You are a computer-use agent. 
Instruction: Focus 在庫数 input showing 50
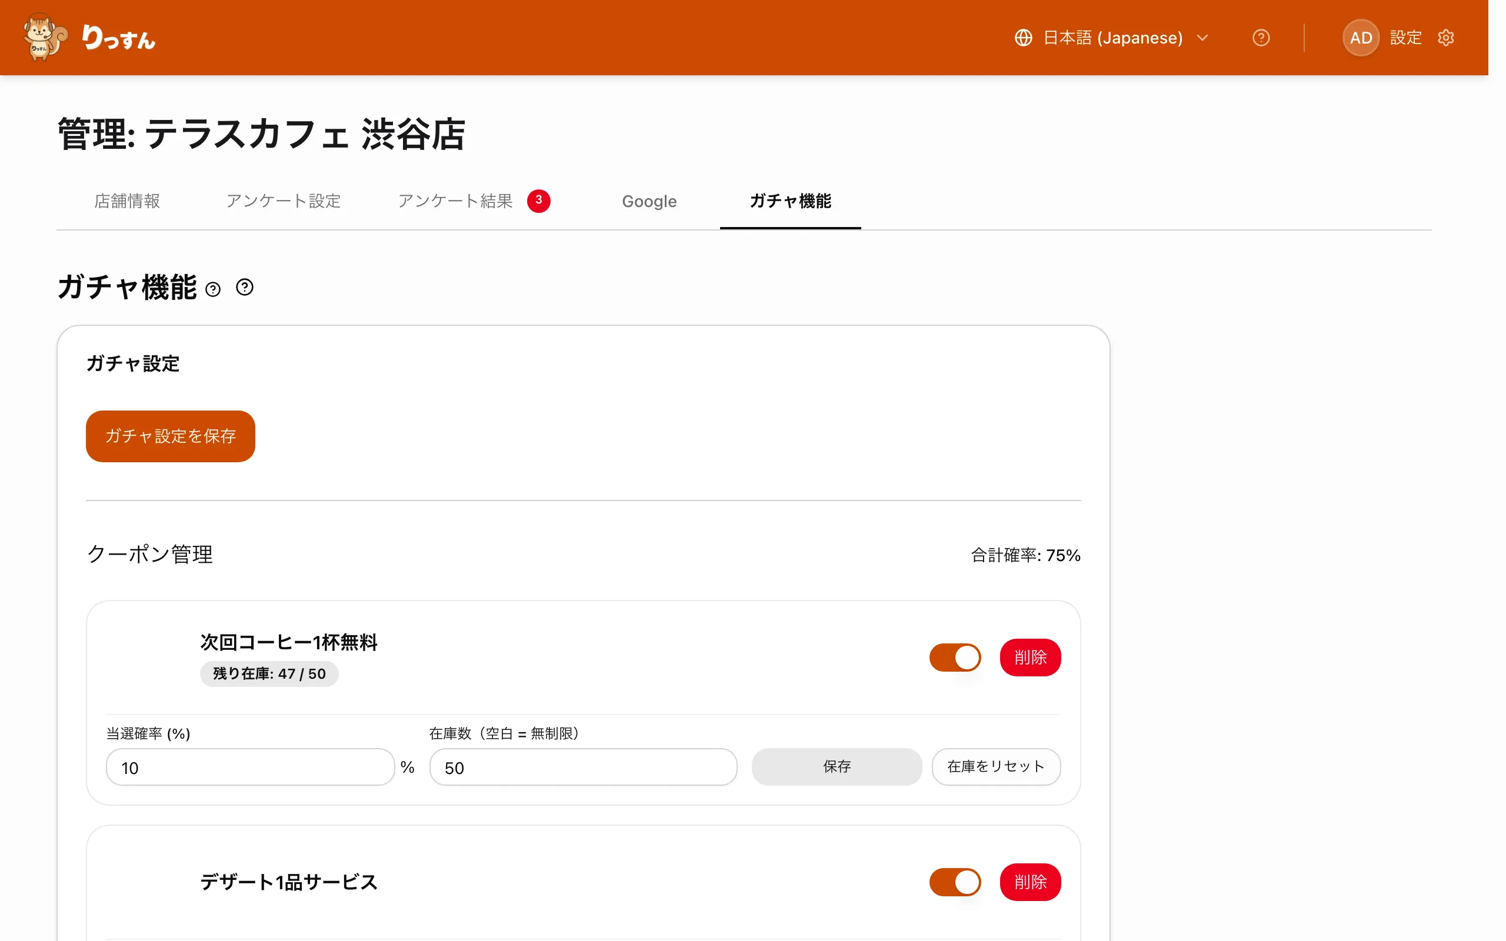pyautogui.click(x=583, y=768)
